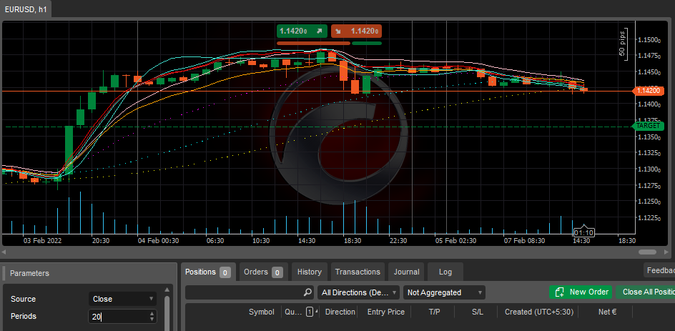Click the Net € column header

coord(607,312)
